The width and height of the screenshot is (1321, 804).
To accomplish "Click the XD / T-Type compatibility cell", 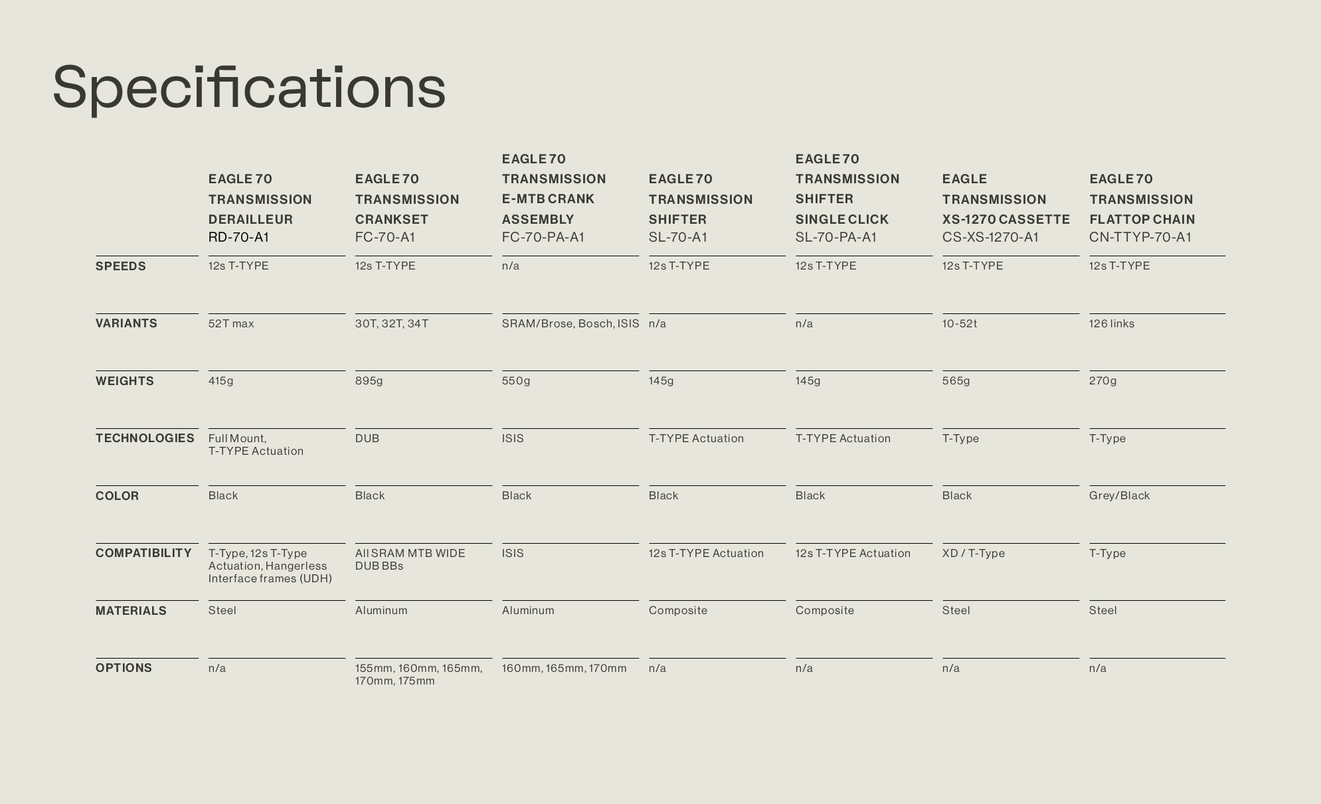I will click(x=973, y=554).
